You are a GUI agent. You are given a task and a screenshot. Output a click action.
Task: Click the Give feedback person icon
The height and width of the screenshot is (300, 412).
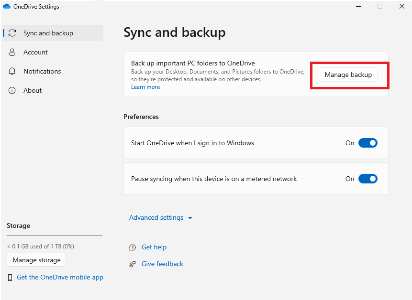click(x=133, y=264)
